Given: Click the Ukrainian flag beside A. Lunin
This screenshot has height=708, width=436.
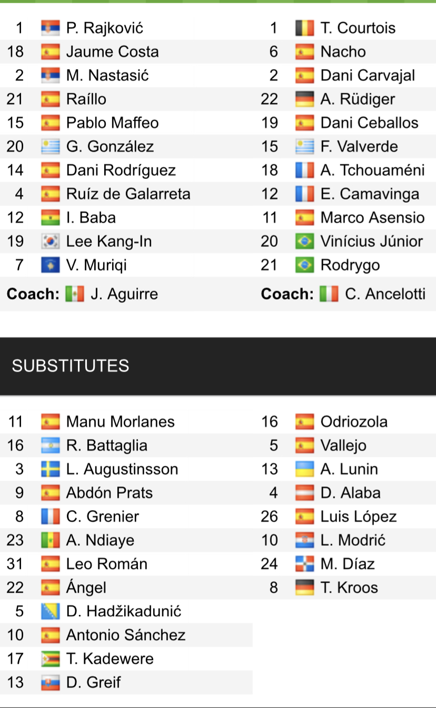Looking at the screenshot, I should pyautogui.click(x=304, y=469).
